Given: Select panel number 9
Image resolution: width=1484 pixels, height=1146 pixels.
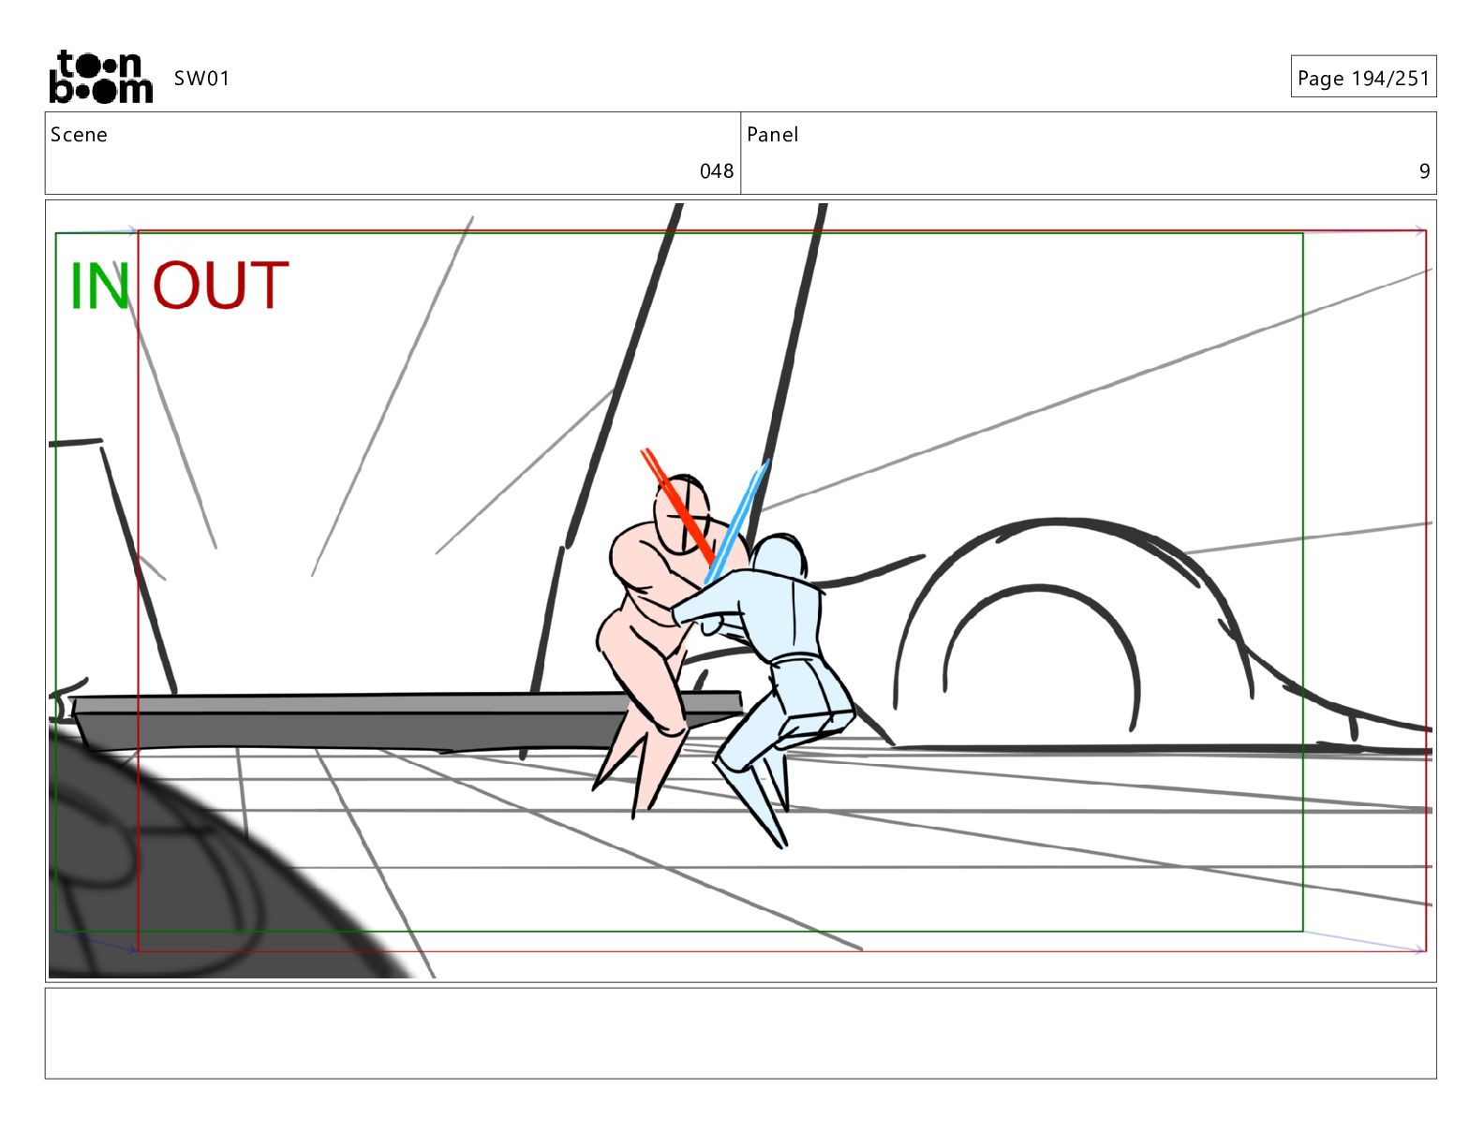Looking at the screenshot, I should point(1424,171).
